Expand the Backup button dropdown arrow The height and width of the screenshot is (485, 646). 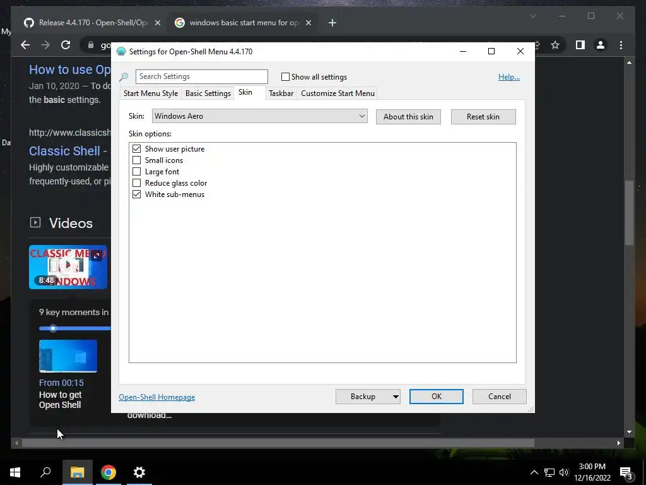tap(396, 397)
